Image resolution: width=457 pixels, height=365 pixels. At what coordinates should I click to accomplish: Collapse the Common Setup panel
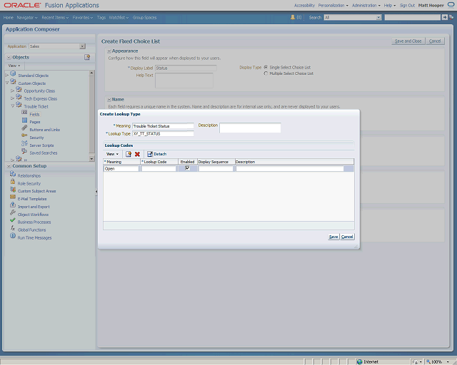pyautogui.click(x=9, y=166)
